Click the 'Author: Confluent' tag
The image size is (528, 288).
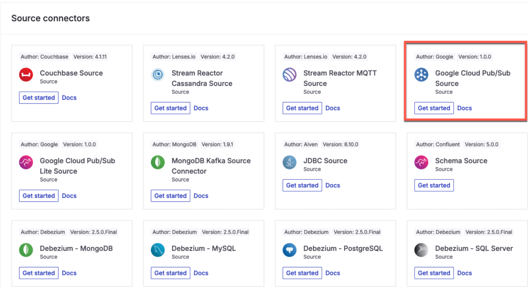pyautogui.click(x=438, y=144)
